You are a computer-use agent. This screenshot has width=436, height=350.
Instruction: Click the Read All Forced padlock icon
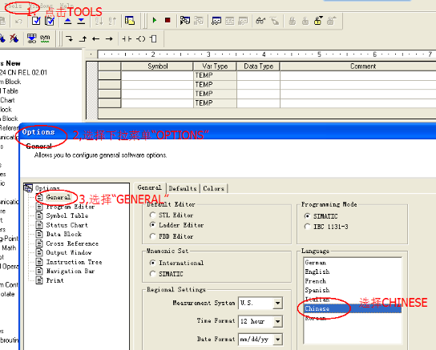pyautogui.click(x=332, y=21)
